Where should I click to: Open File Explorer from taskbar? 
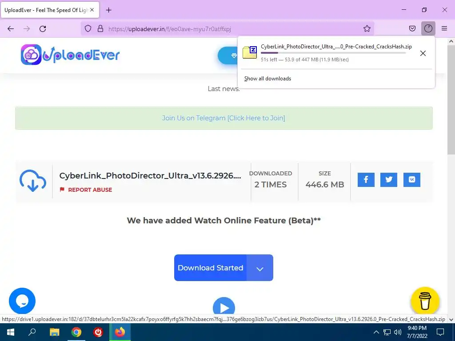54,332
